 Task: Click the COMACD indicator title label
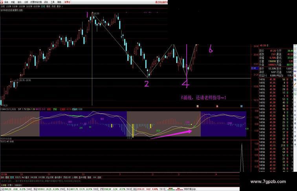8,109
